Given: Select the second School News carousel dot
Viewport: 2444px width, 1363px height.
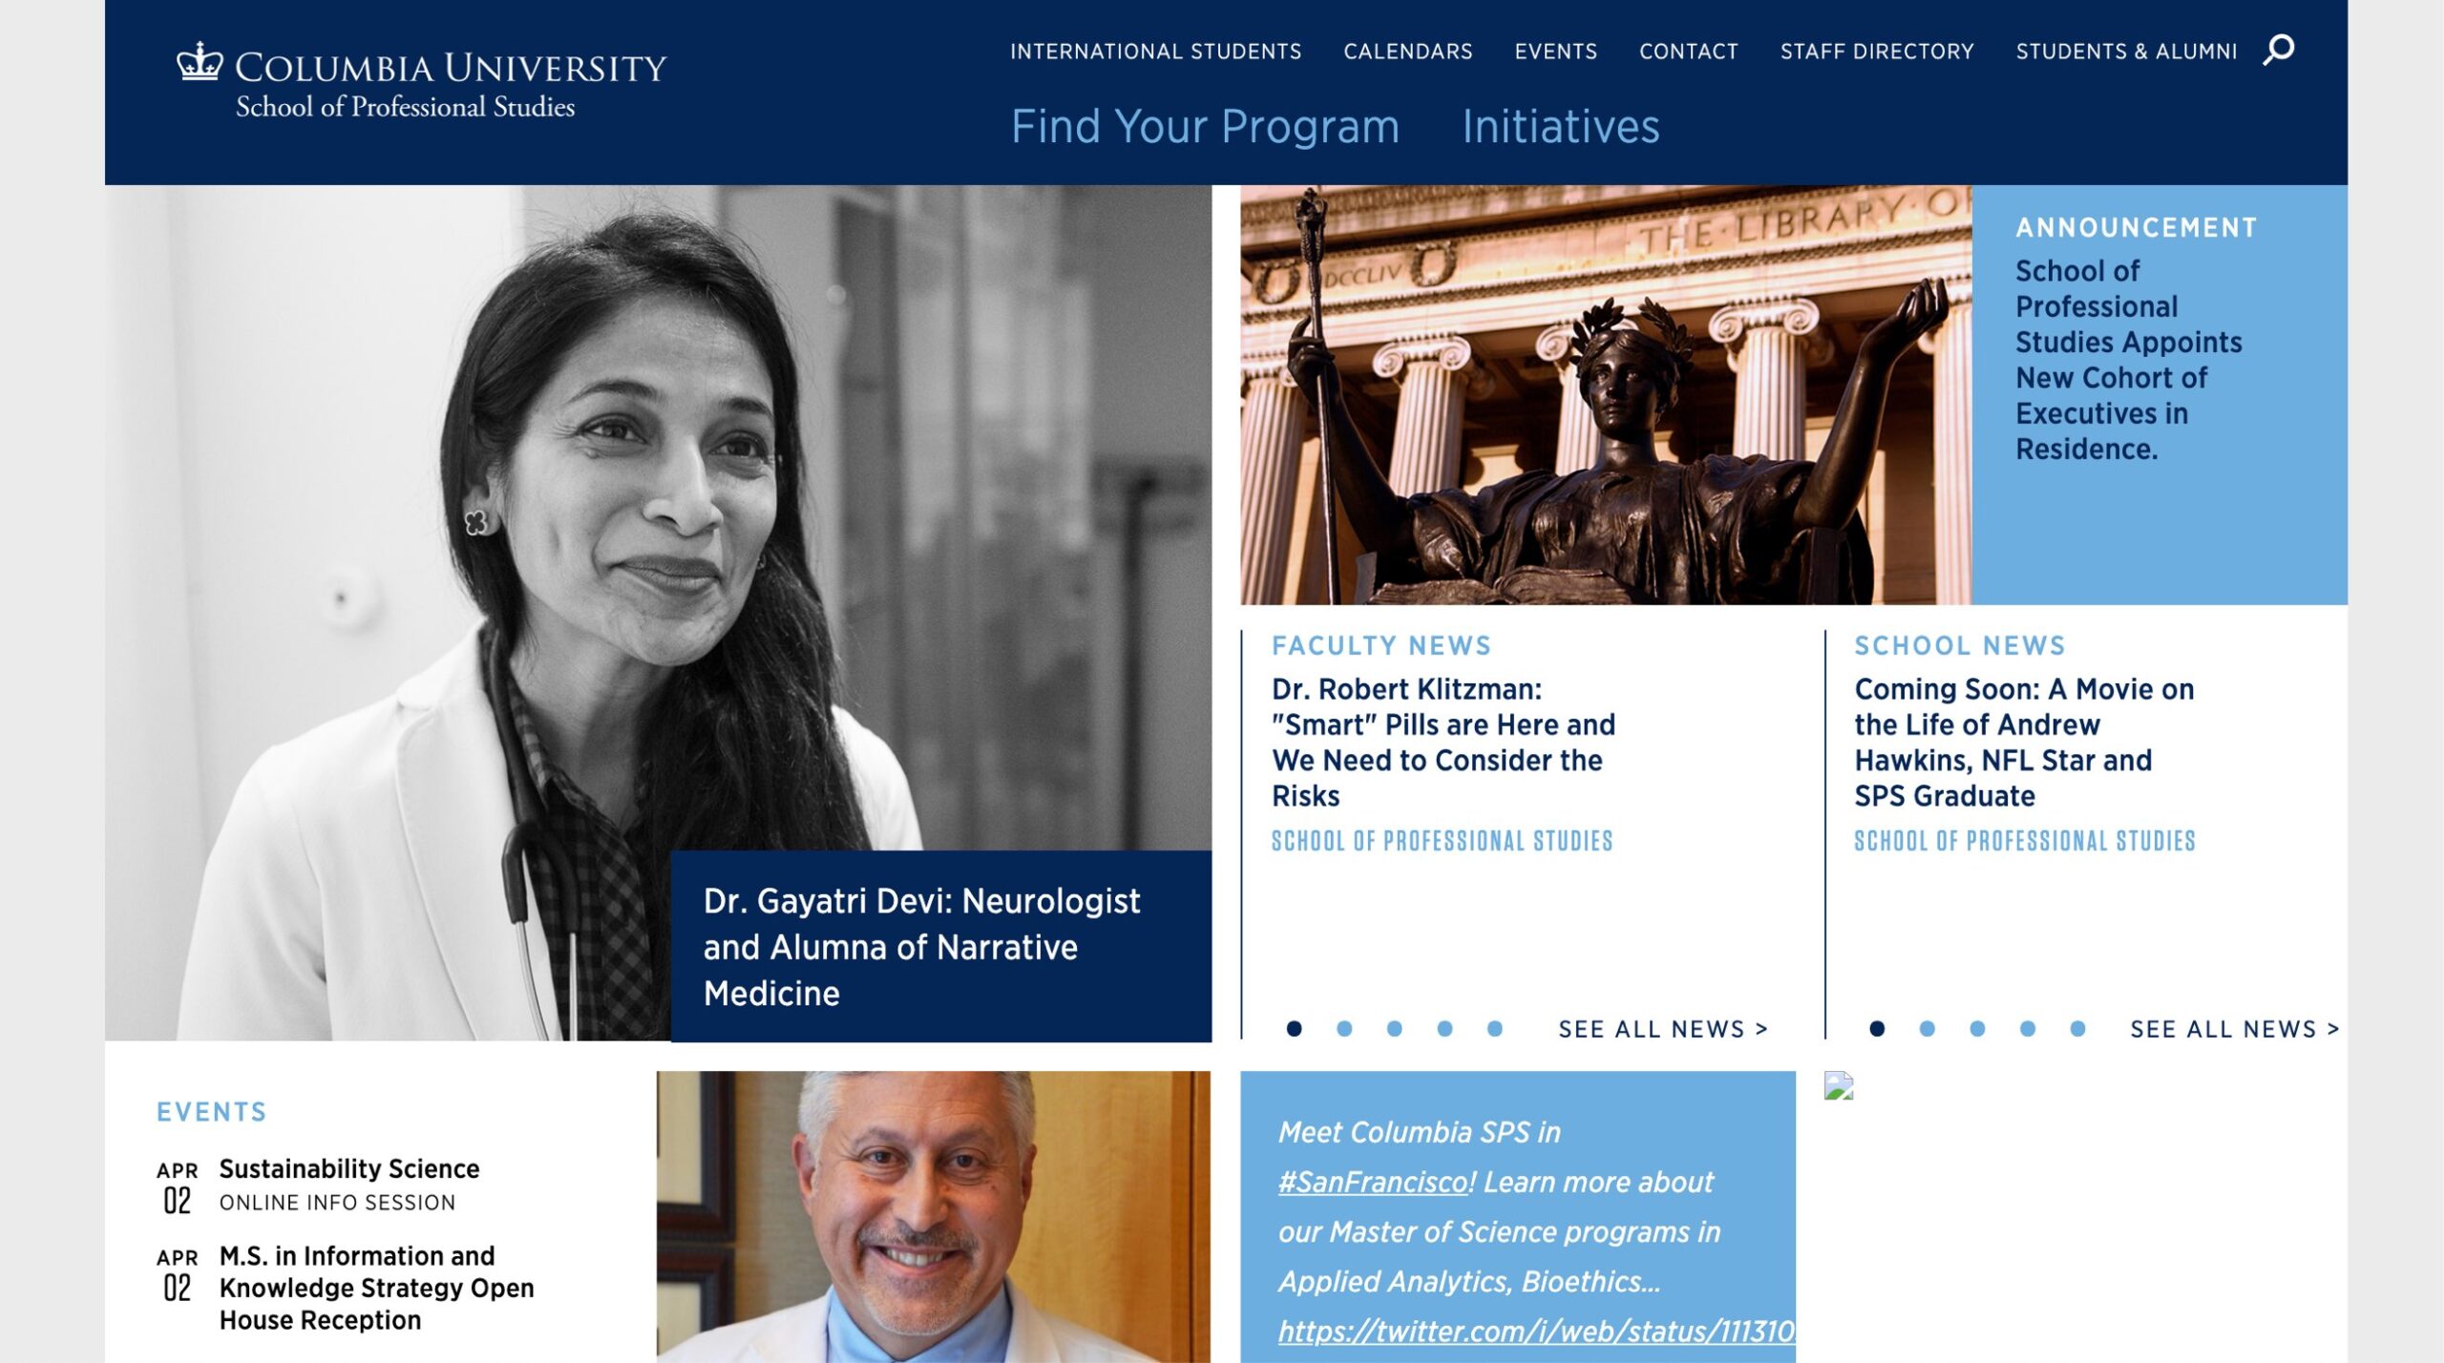Looking at the screenshot, I should coord(1928,1029).
